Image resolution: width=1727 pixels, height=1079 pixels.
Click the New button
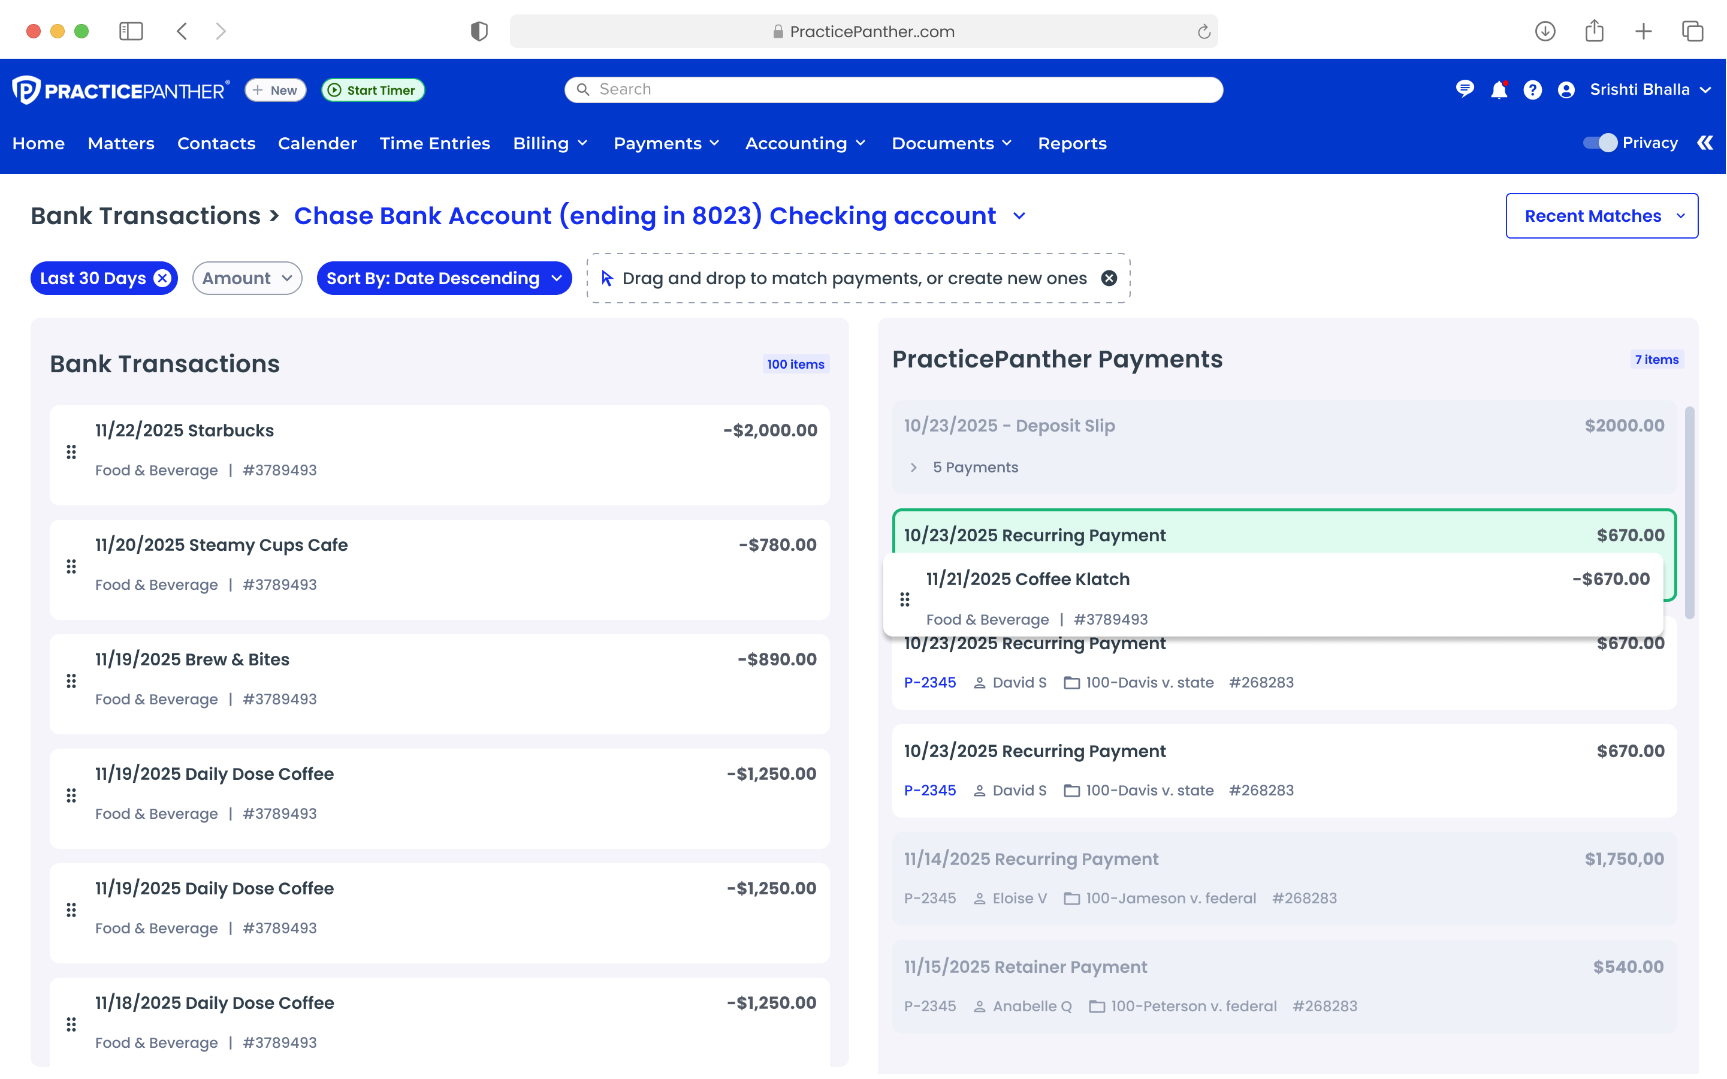point(274,90)
